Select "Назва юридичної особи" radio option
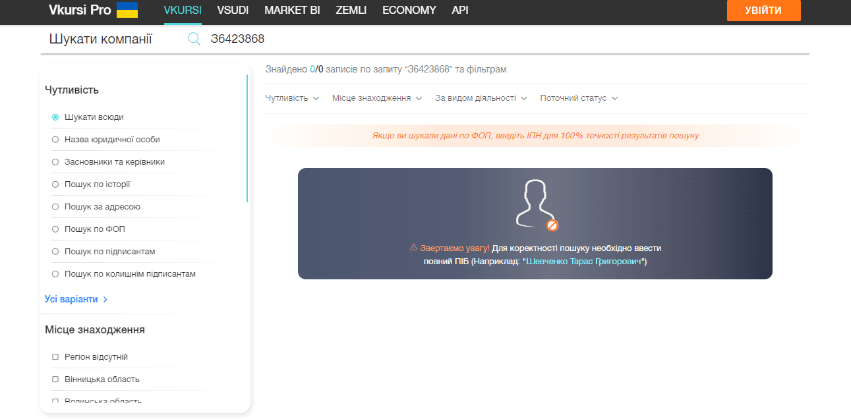 (x=55, y=140)
